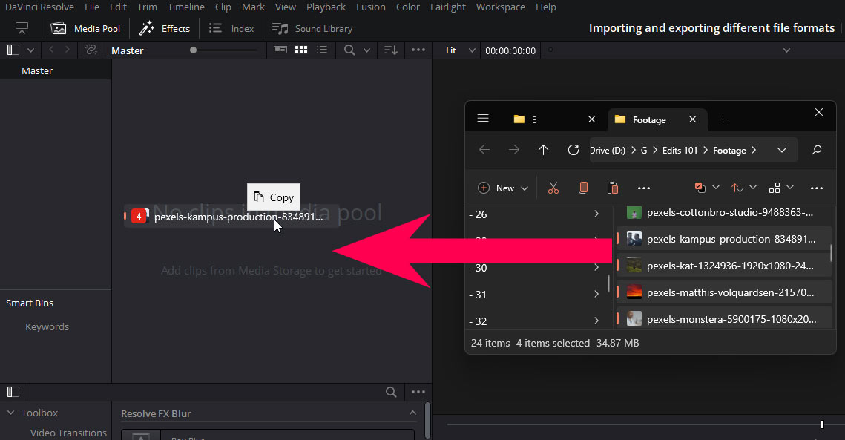845x440 pixels.
Task: Go up one folder in Explorer
Action: pyautogui.click(x=543, y=150)
